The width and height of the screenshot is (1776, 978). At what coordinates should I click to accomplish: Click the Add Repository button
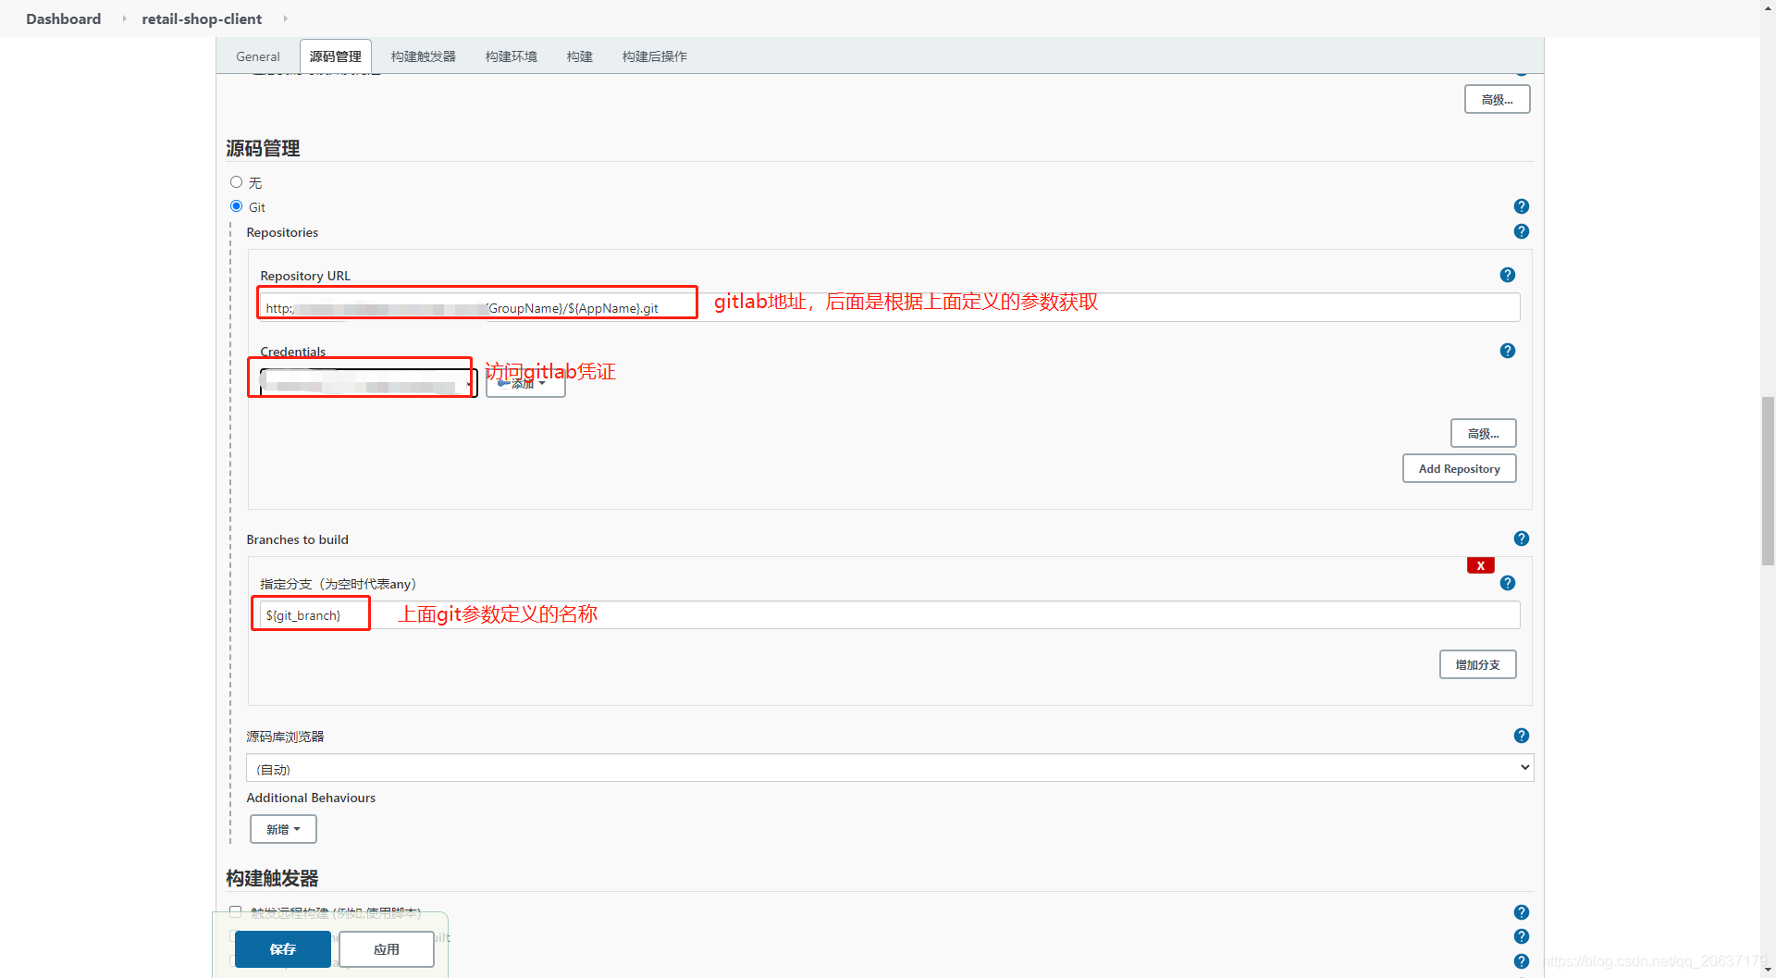coord(1459,468)
